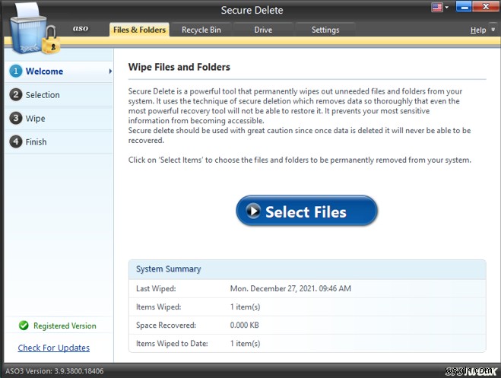
Task: Select step 4 Finish in sidebar
Action: coord(59,141)
